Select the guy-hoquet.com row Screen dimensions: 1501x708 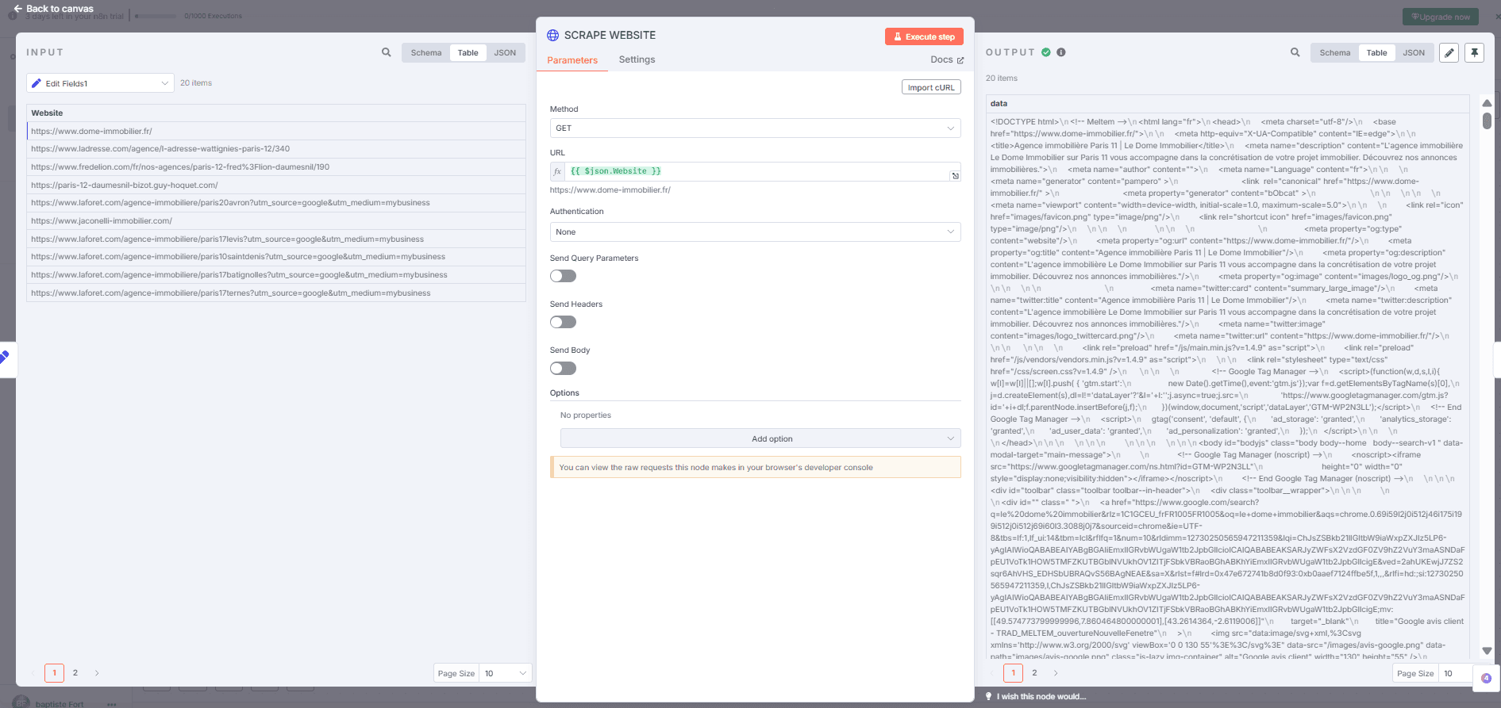click(x=276, y=185)
